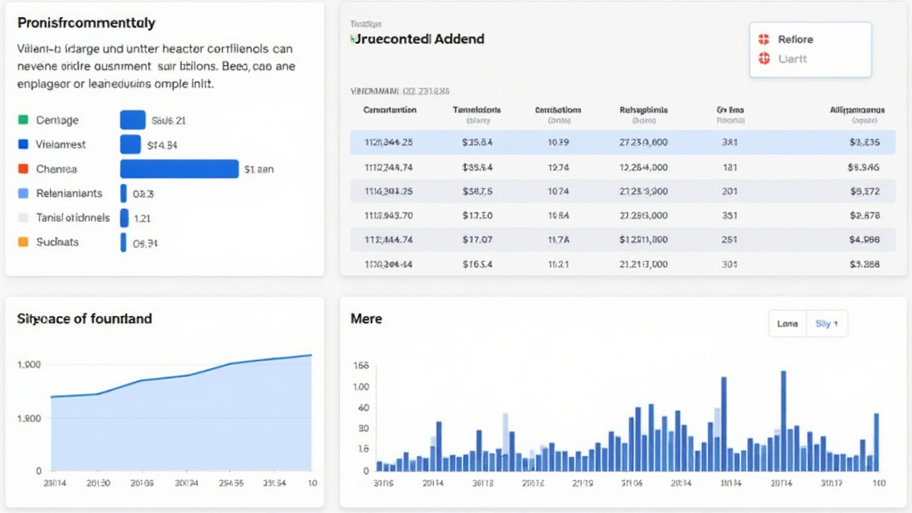Click the longest Chenea horizontal bar

179,168
